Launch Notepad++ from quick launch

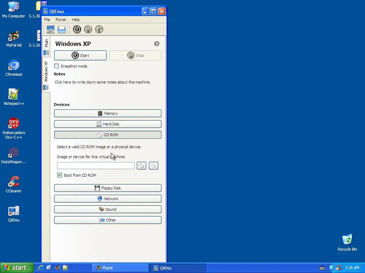[x=66, y=268]
